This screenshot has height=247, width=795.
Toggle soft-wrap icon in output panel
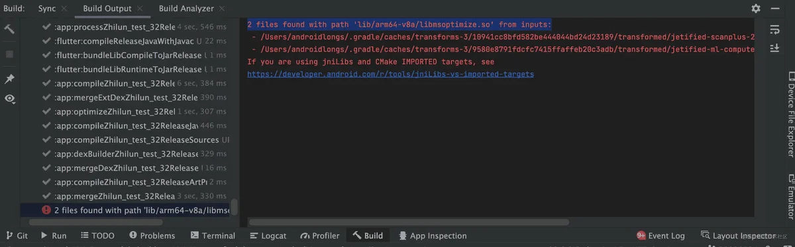(774, 30)
